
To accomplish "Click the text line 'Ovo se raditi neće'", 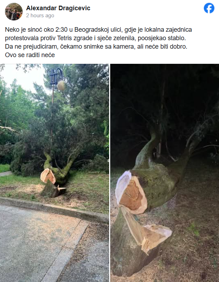I will 30,55.
